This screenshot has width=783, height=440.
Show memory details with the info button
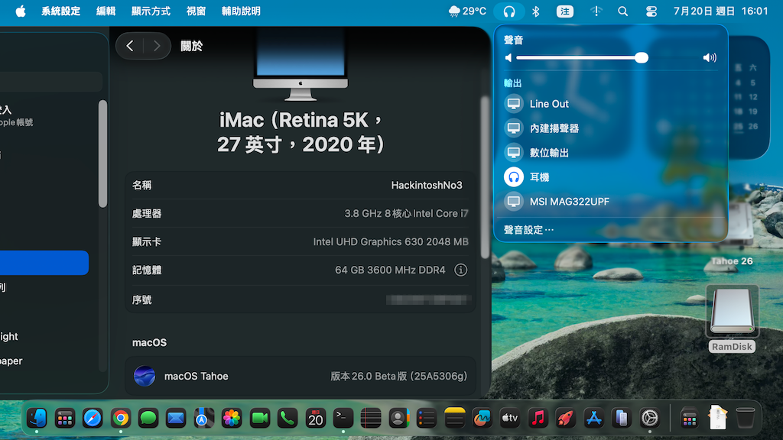coord(460,270)
